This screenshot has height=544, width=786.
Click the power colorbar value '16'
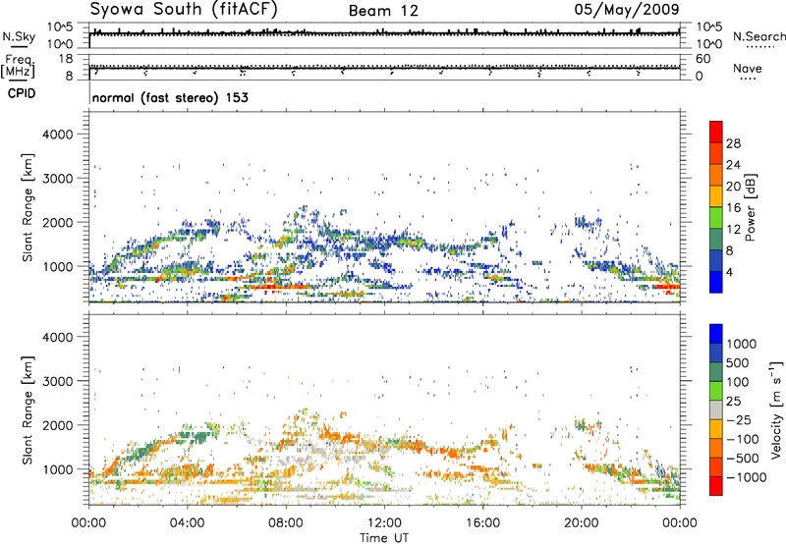(x=733, y=208)
